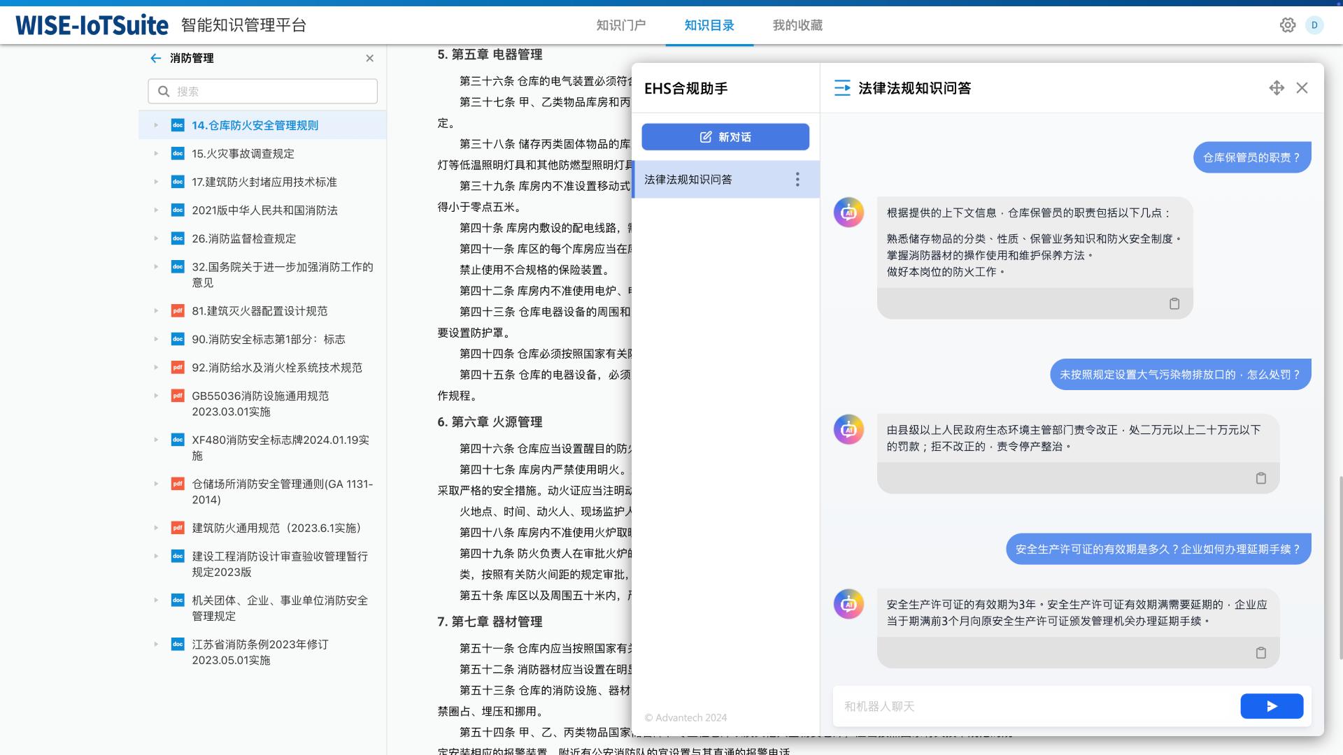Open the user avatar D menu
Image resolution: width=1343 pixels, height=755 pixels.
[1314, 25]
